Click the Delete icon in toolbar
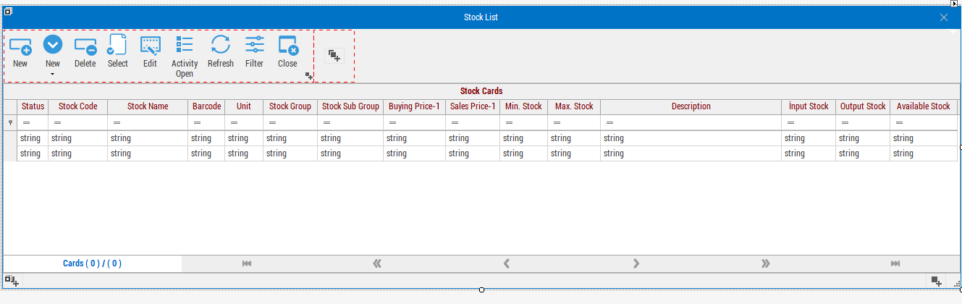 coord(85,46)
